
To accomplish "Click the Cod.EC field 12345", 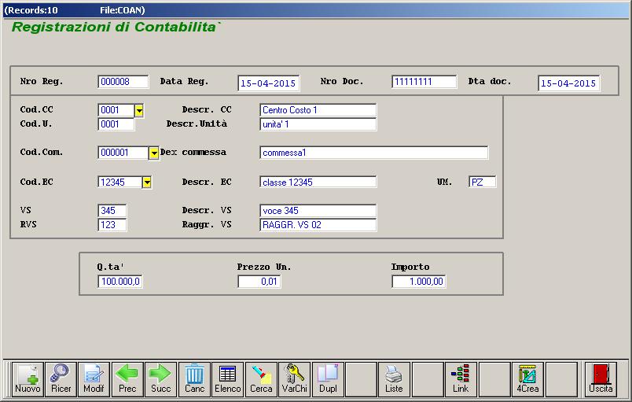I will pyautogui.click(x=119, y=183).
